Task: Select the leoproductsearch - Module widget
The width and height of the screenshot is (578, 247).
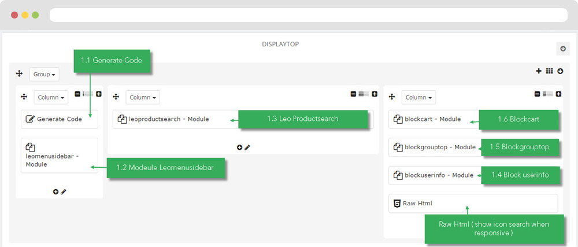Action: (x=243, y=119)
